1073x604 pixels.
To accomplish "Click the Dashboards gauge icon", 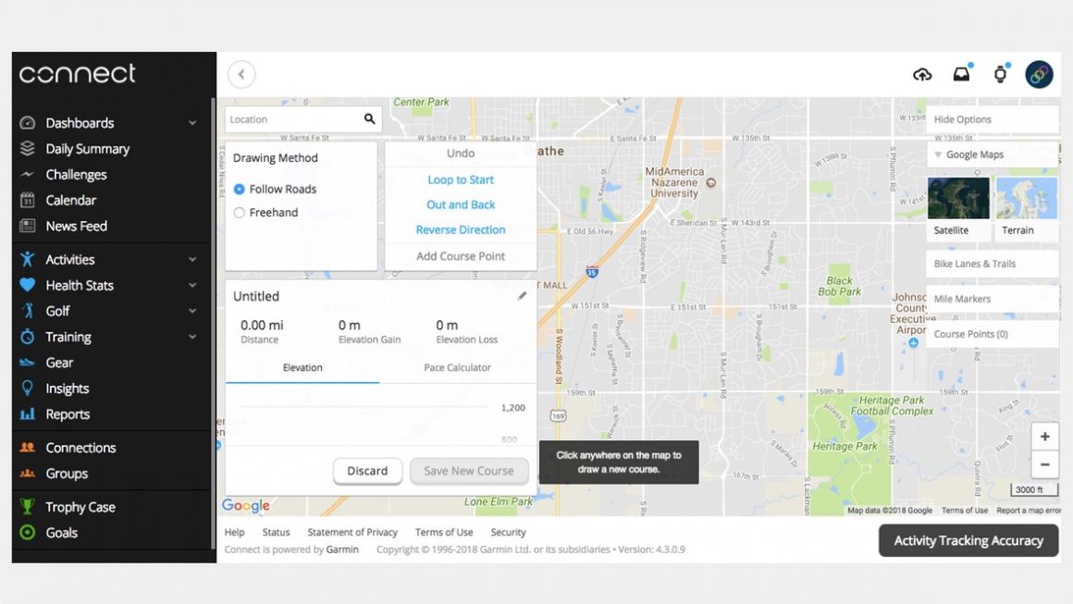I will tap(28, 123).
